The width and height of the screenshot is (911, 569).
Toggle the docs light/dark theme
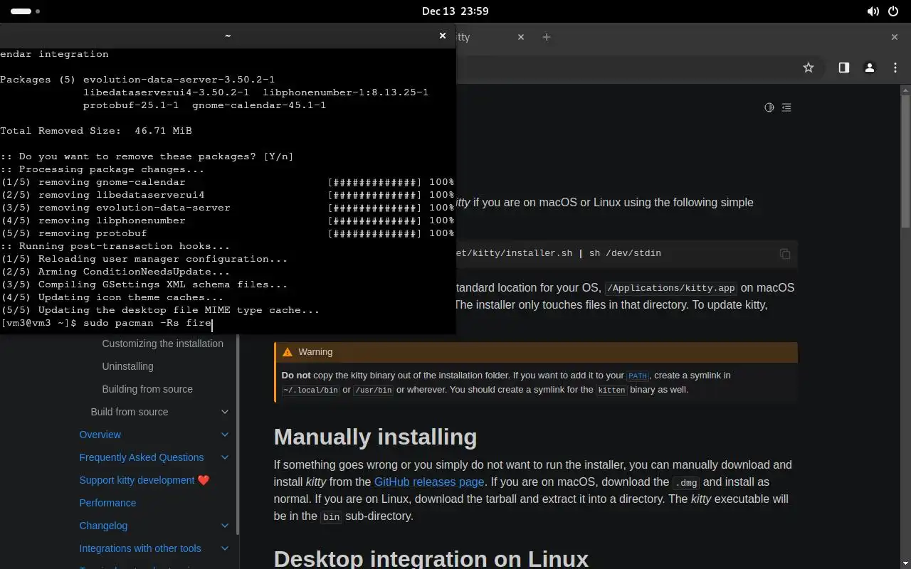[x=769, y=107]
